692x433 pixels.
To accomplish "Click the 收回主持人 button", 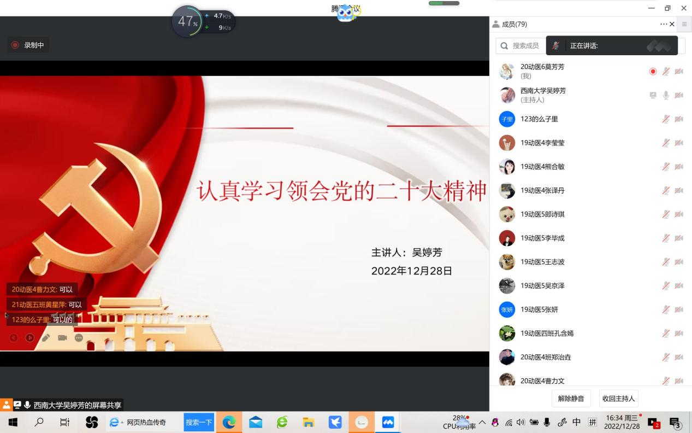I will click(x=618, y=399).
